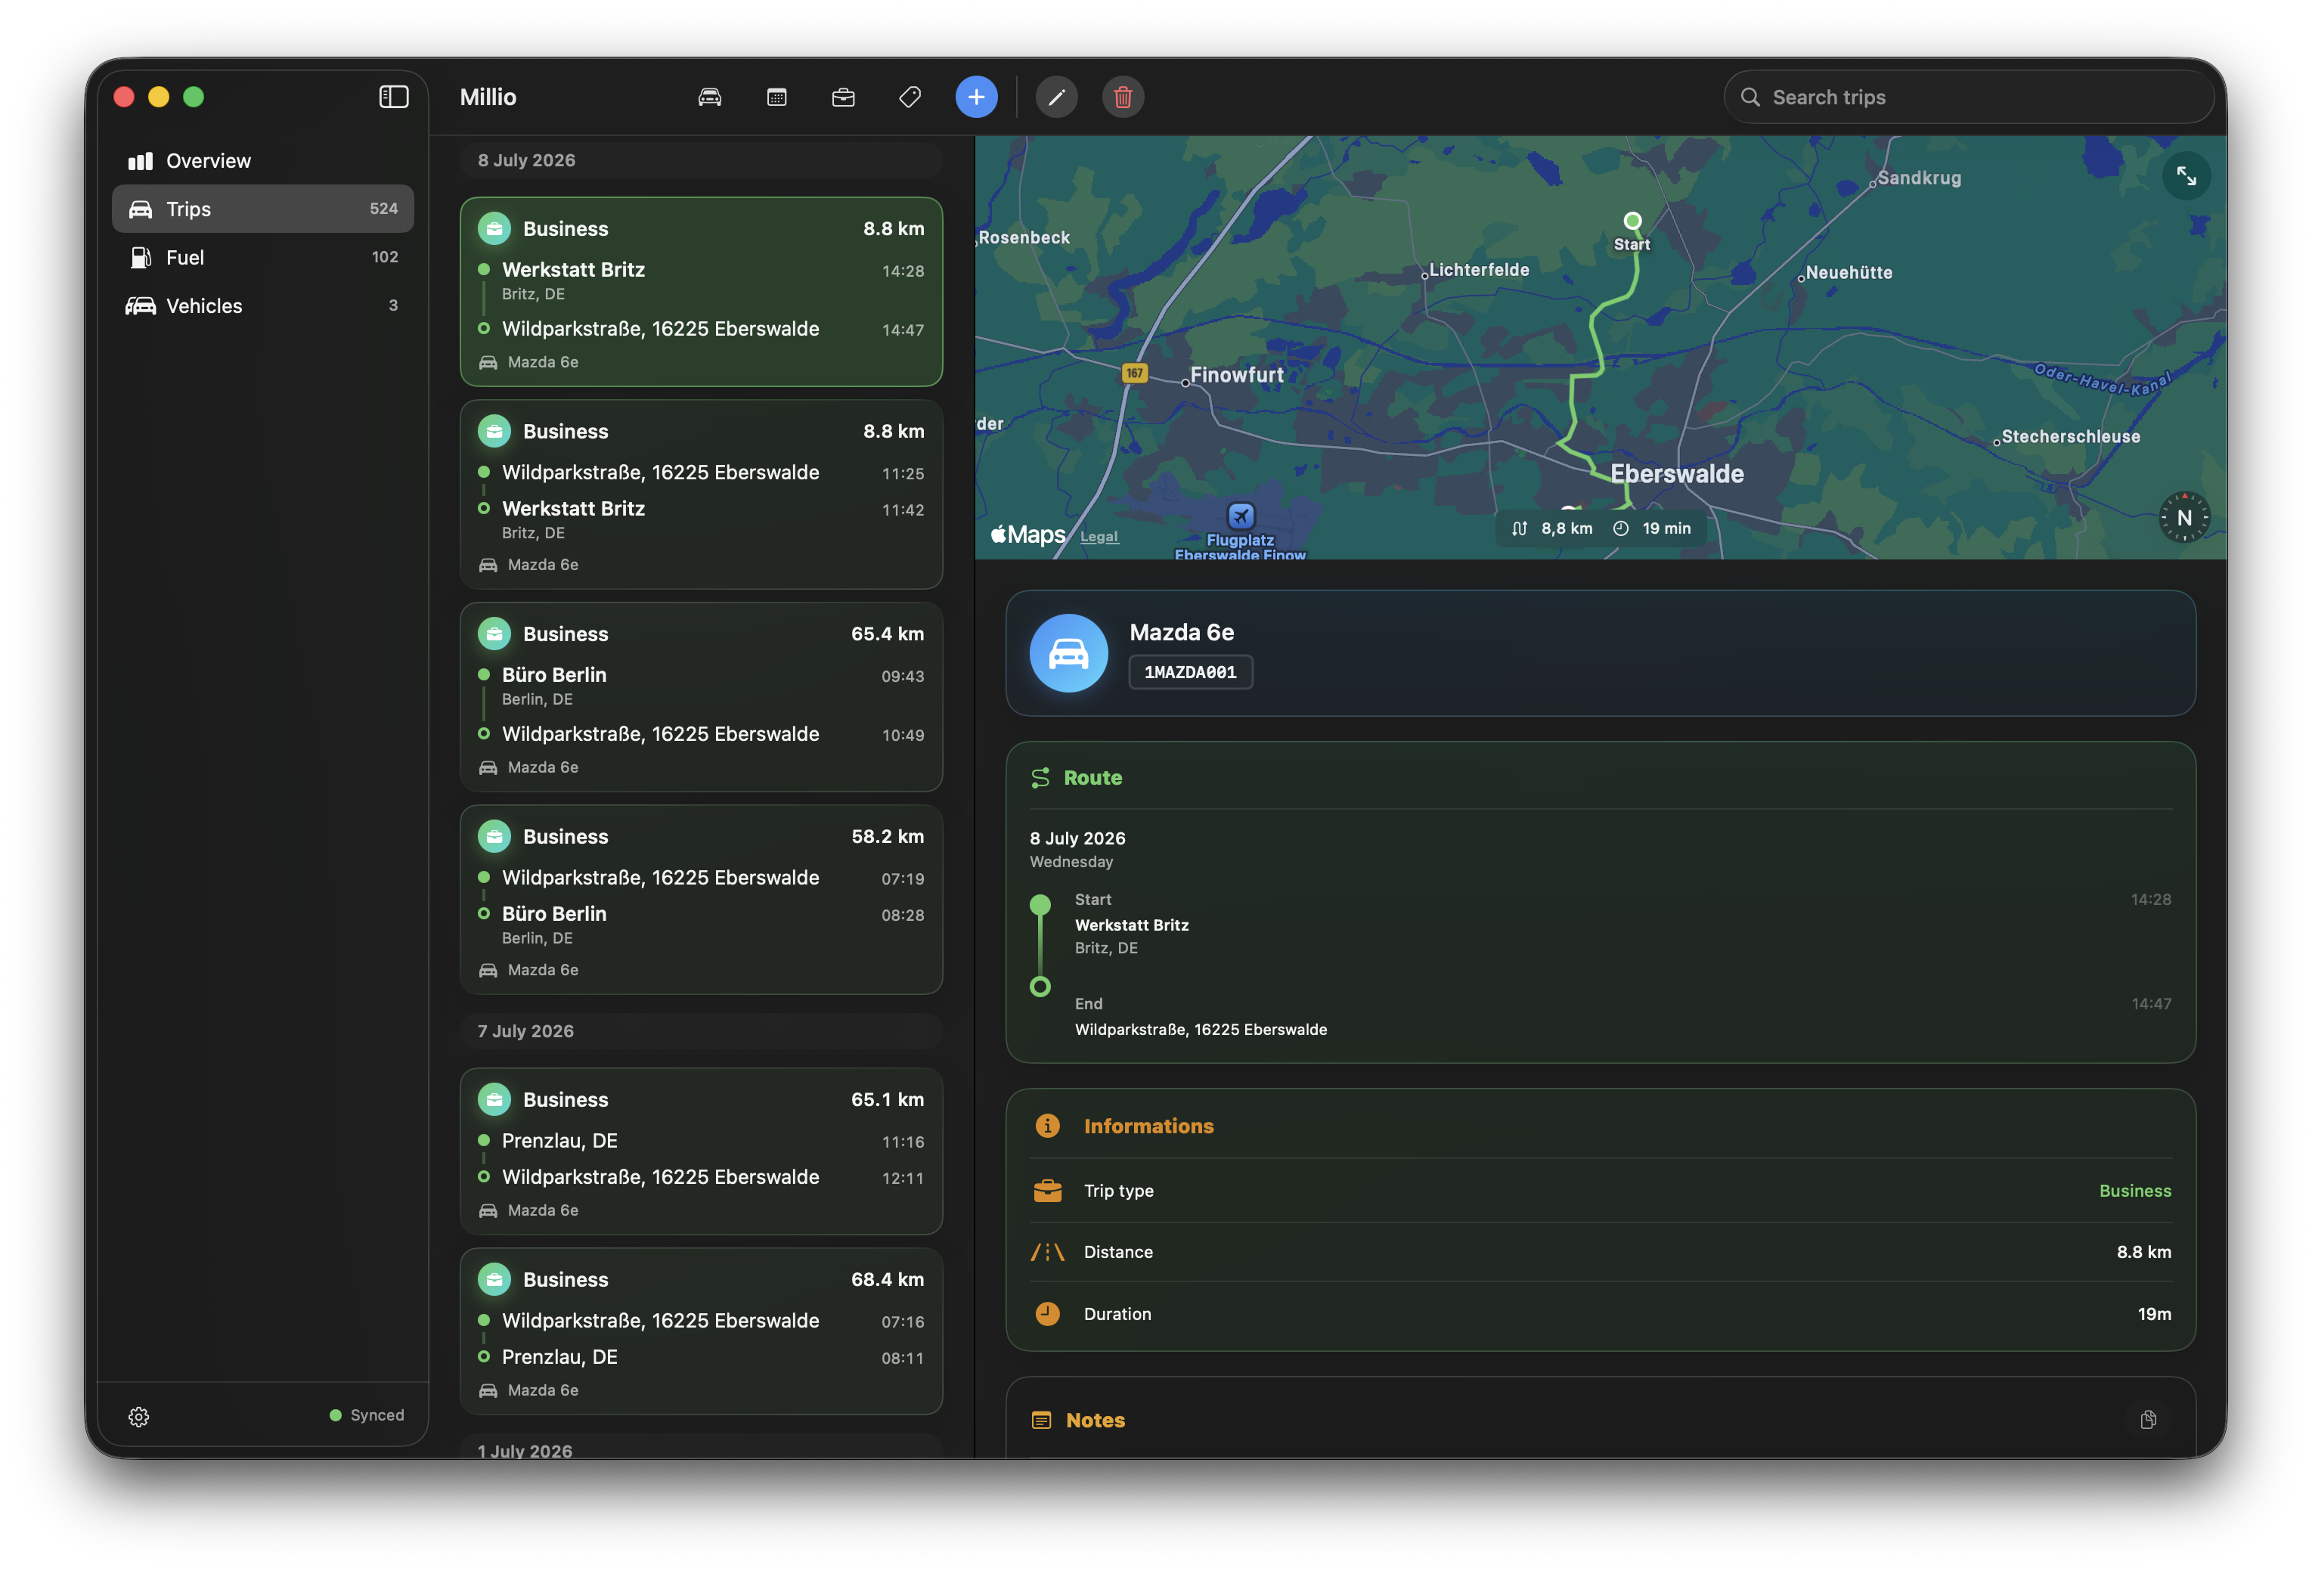Copy notes using the Notes clipboard icon

pos(2148,1420)
